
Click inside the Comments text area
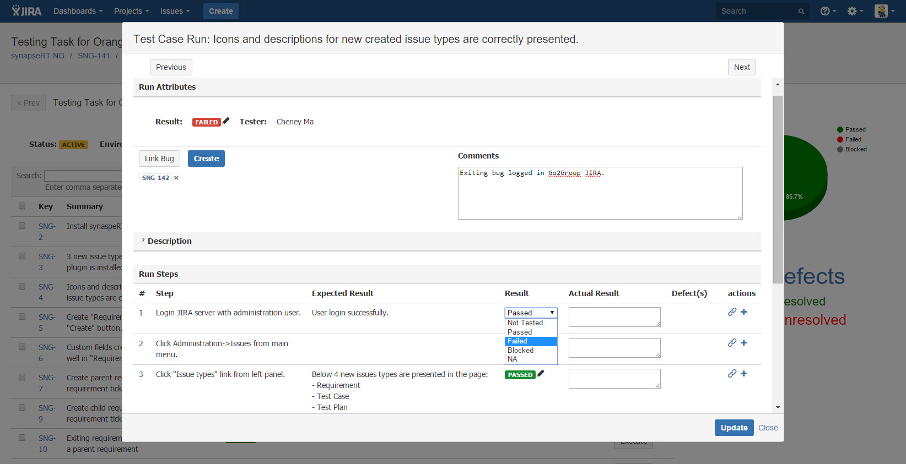click(x=600, y=193)
